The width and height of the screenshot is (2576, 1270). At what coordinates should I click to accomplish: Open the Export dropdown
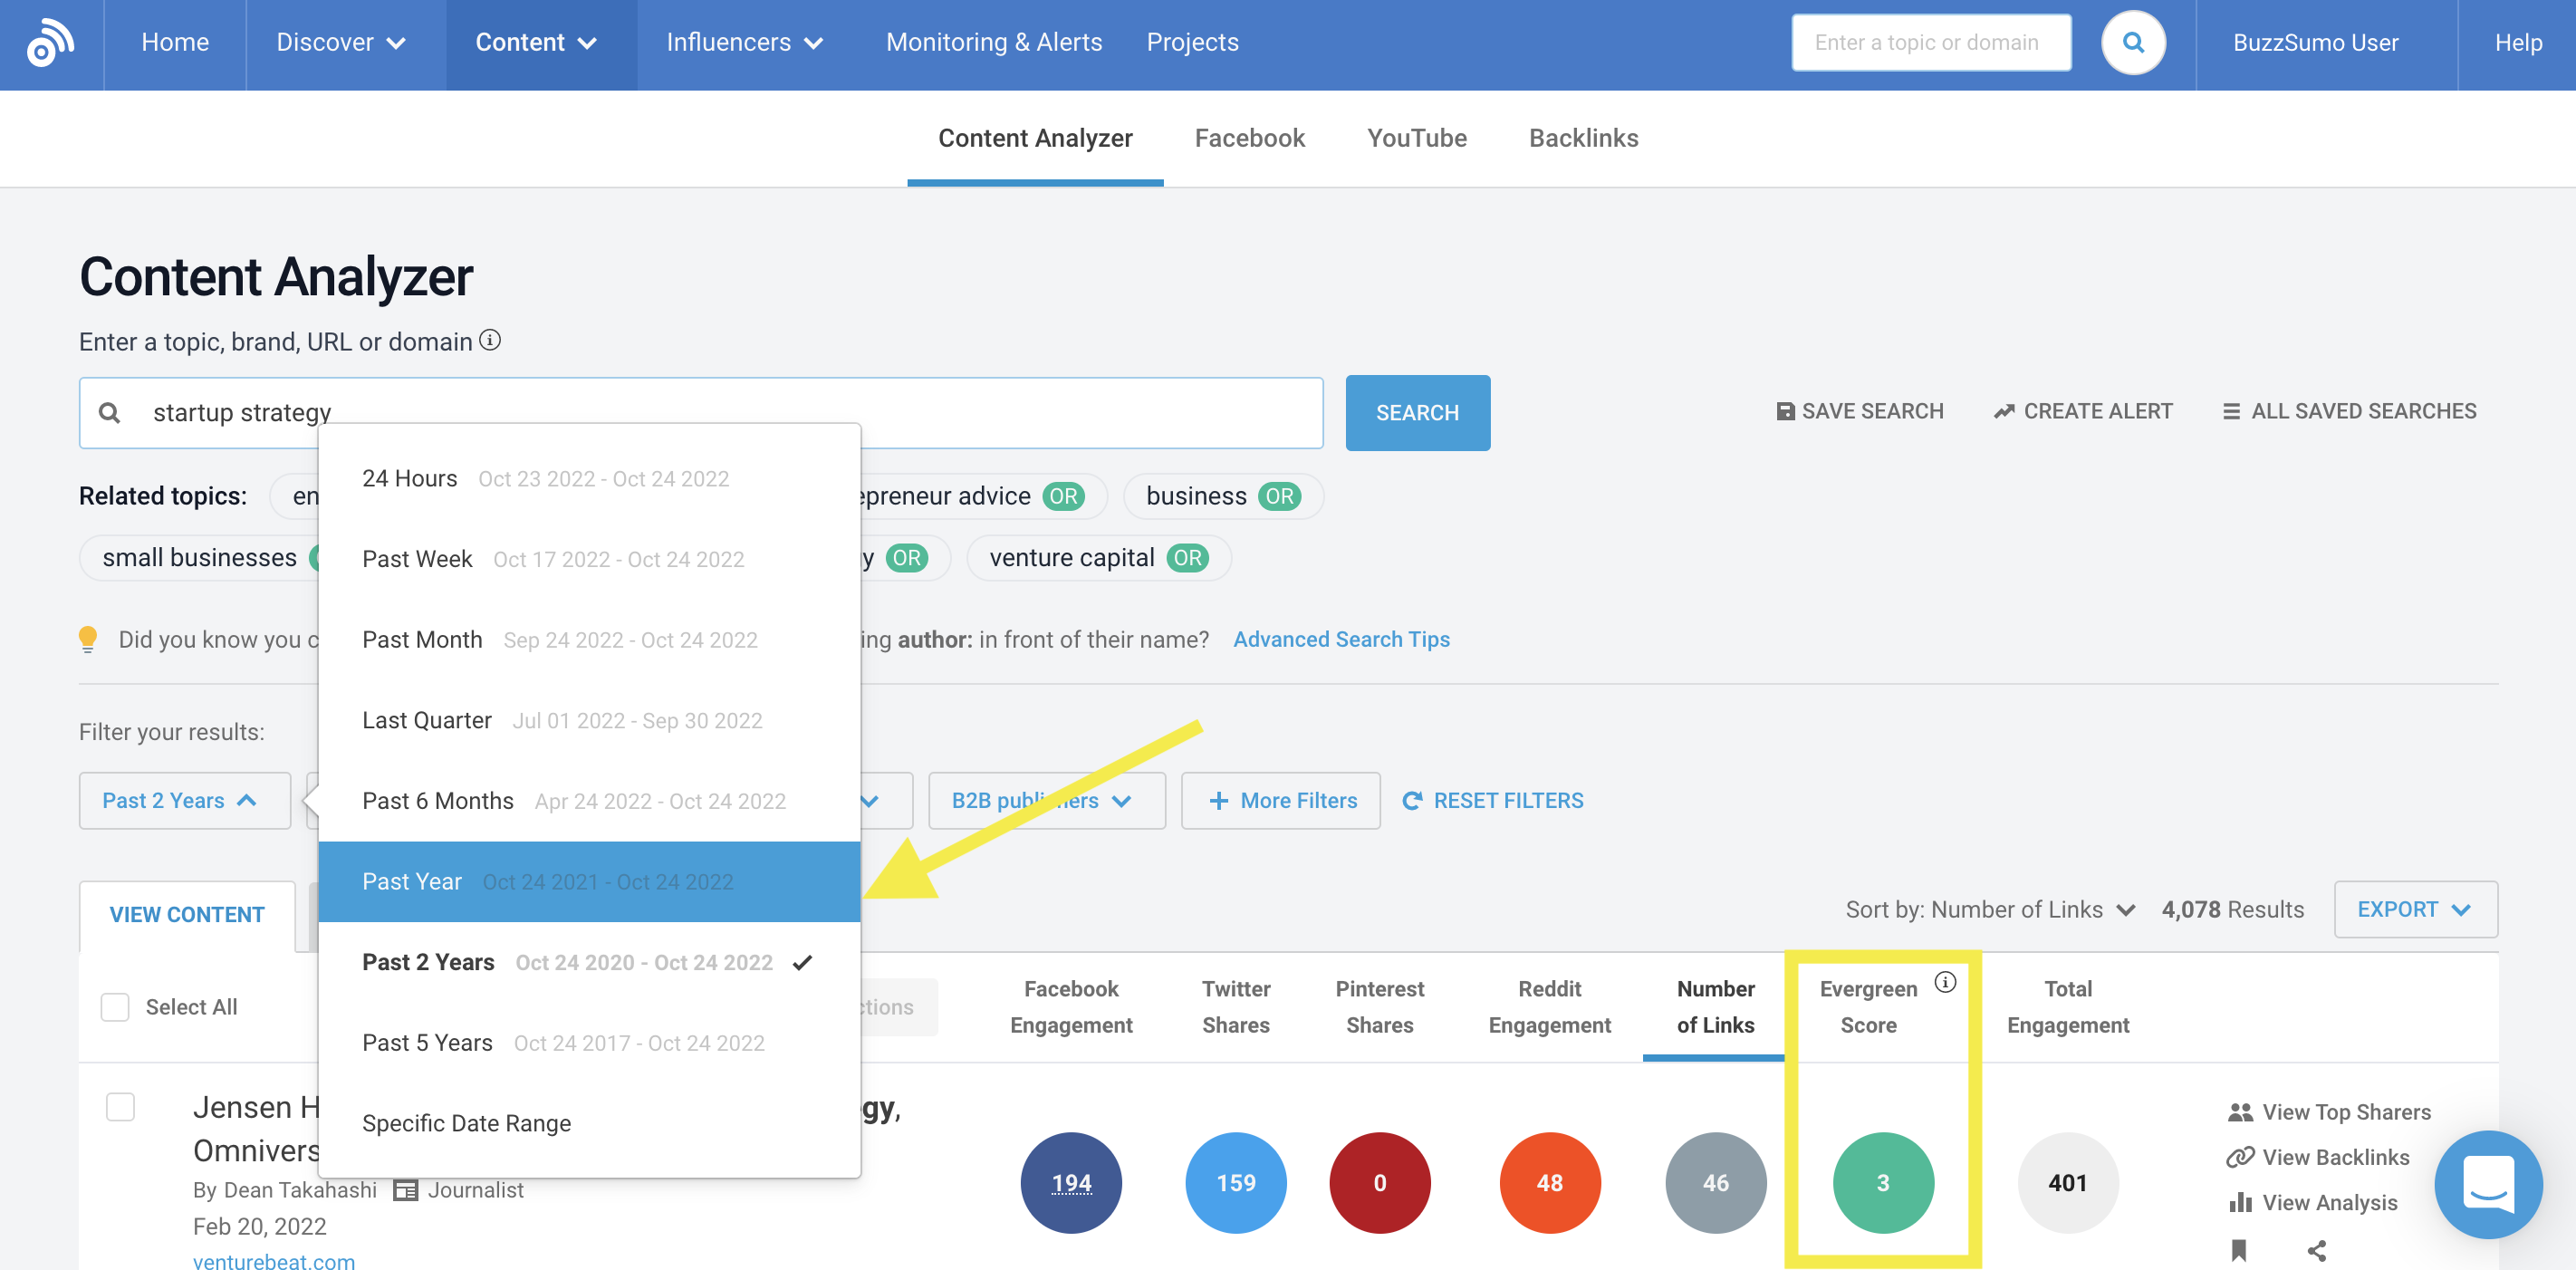pos(2415,909)
